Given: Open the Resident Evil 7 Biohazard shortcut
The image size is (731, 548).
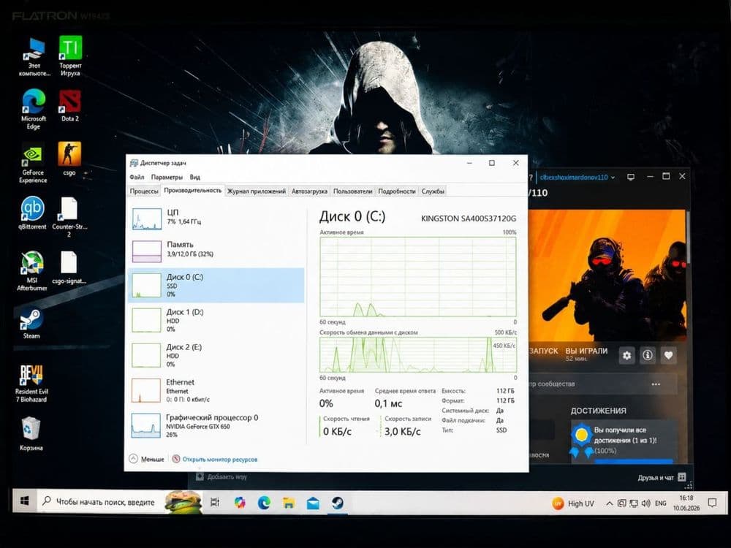Looking at the screenshot, I should click(x=31, y=384).
